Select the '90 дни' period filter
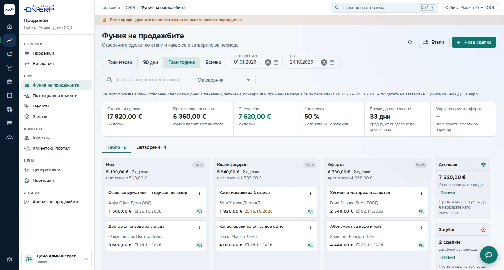The width and height of the screenshot is (504, 270). click(x=151, y=62)
